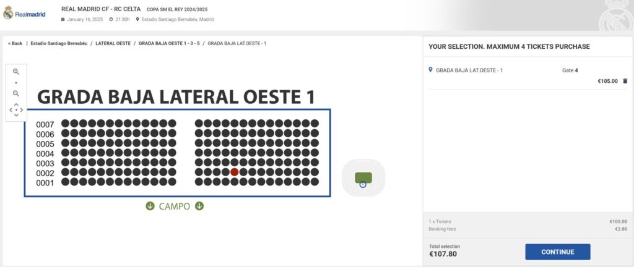Zoom out of the seat map
Viewport: 634px width, 267px height.
(16, 93)
